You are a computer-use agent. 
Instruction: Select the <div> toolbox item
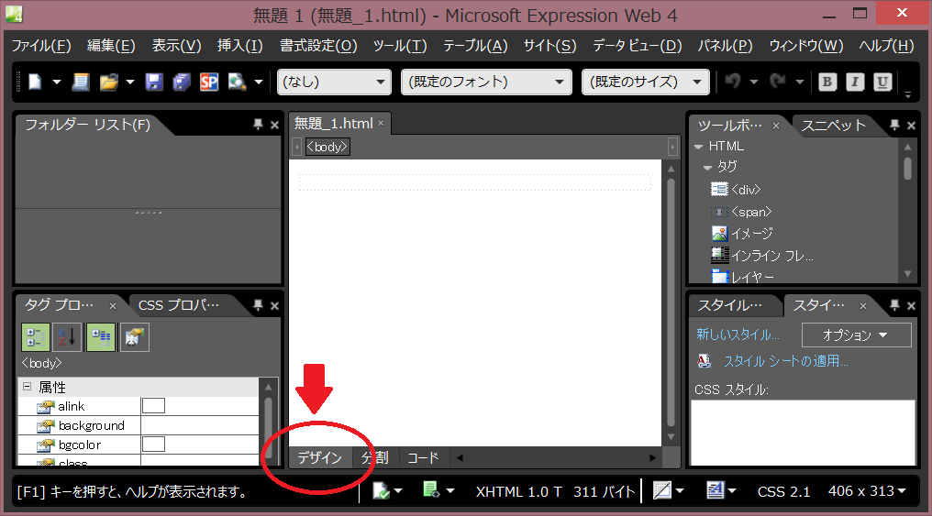point(736,190)
